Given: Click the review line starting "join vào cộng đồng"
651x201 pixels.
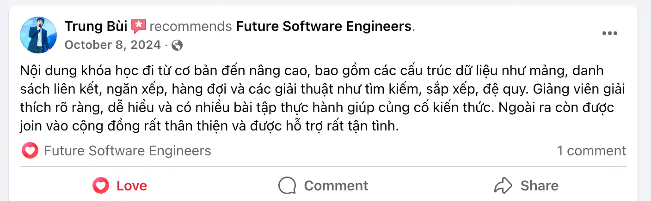Looking at the screenshot, I should point(209,127).
